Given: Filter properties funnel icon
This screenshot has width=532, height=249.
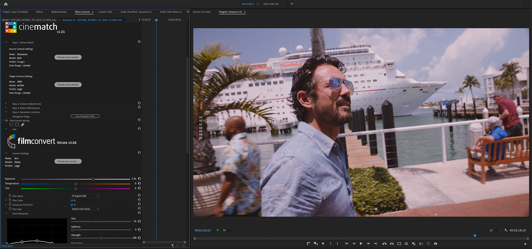Looking at the screenshot, I should (172, 246).
